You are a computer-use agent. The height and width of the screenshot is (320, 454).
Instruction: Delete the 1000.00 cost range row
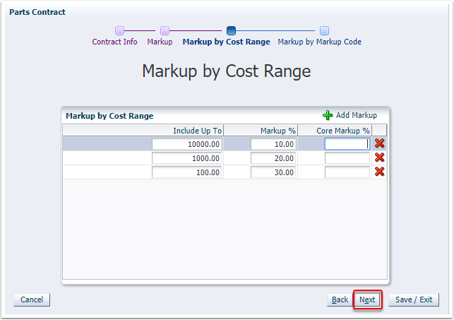coord(379,158)
